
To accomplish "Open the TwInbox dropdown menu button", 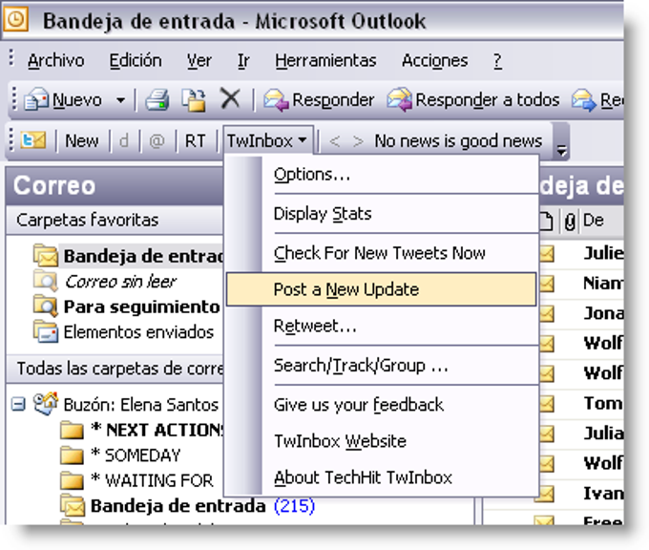I will pos(268,140).
